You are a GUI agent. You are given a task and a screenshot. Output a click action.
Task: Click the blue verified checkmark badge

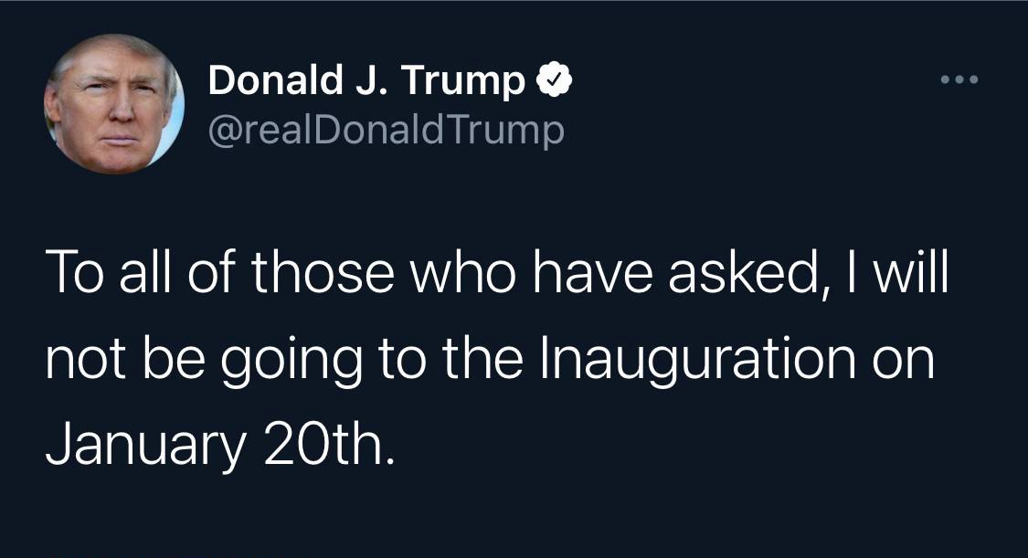553,83
